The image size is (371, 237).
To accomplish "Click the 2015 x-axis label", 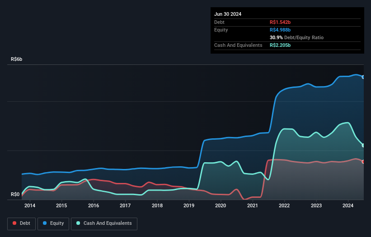I will point(61,205).
